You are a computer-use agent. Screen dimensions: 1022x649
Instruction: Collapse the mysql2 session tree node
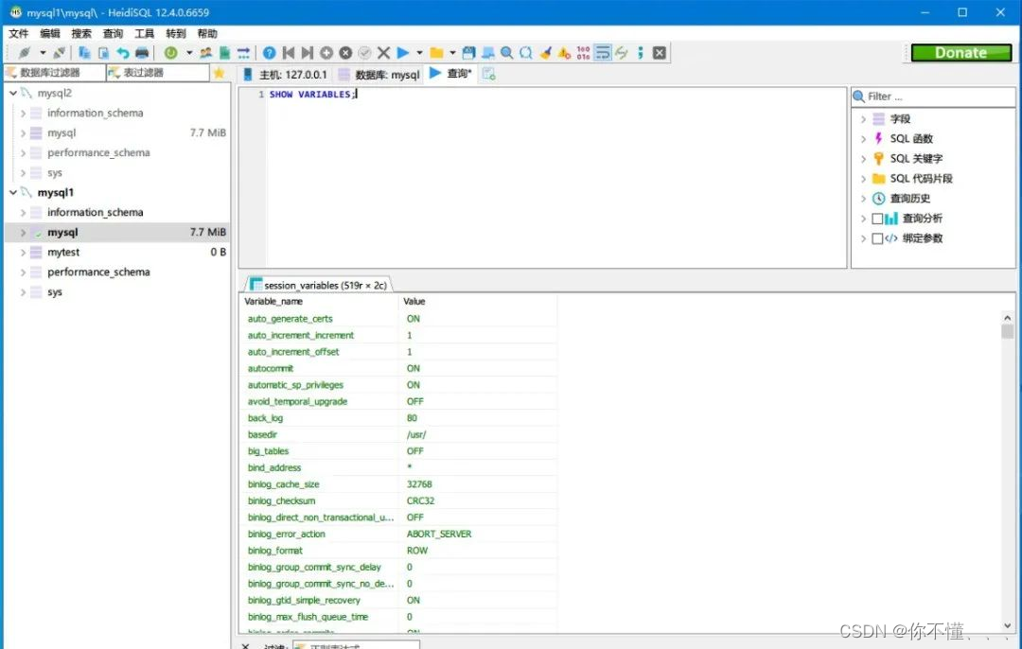(x=13, y=93)
